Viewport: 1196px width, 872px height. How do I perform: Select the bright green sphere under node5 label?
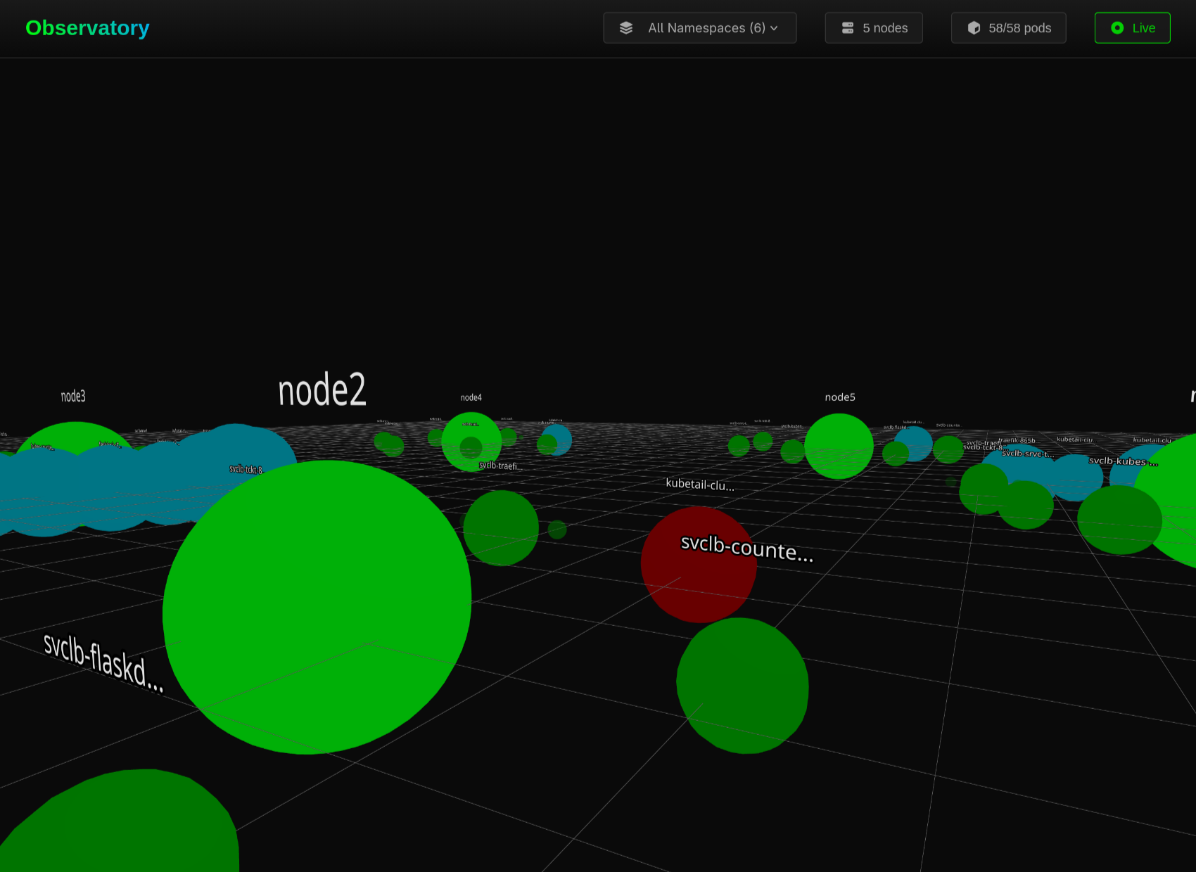839,446
